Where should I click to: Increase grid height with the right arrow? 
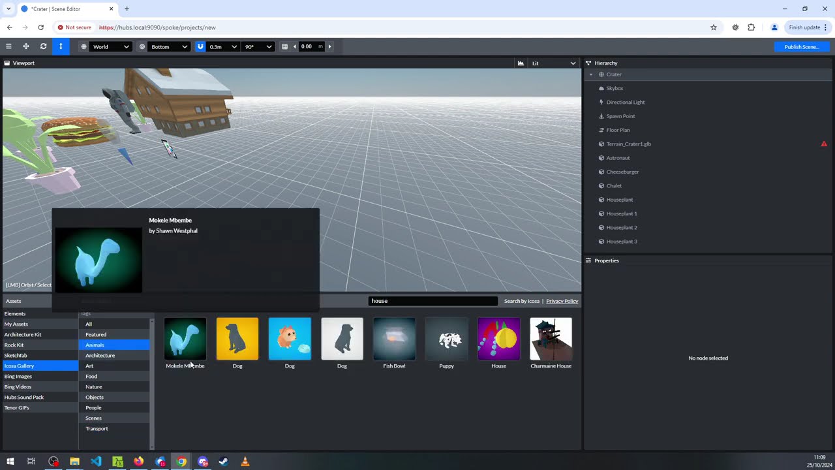click(329, 46)
